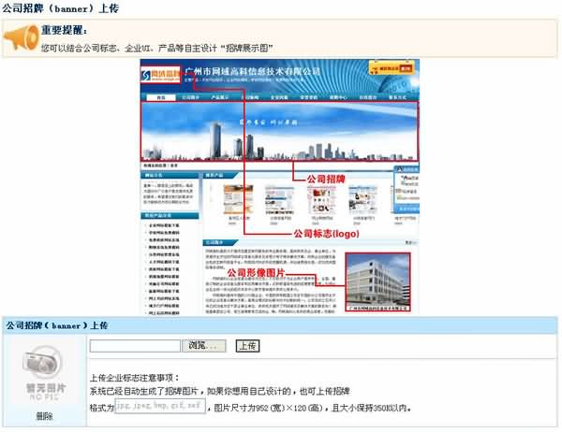562x432 pixels.
Task: Click the 公司招牌（banner）上传 section header
Action: (58, 325)
